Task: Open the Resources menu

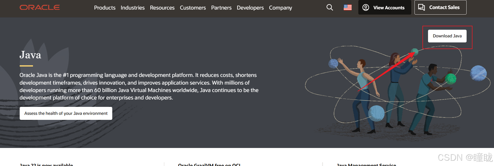Action: [x=162, y=8]
